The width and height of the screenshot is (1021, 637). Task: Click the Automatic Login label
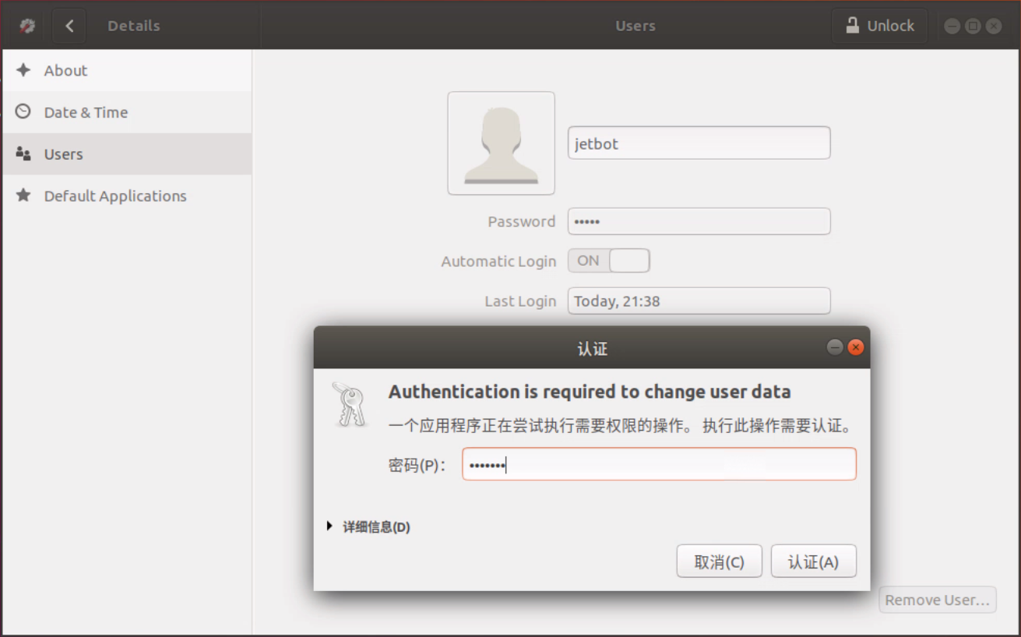click(x=498, y=262)
